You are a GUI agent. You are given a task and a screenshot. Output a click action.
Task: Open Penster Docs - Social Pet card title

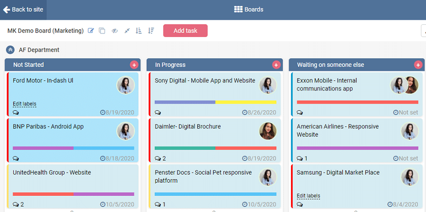point(203,177)
